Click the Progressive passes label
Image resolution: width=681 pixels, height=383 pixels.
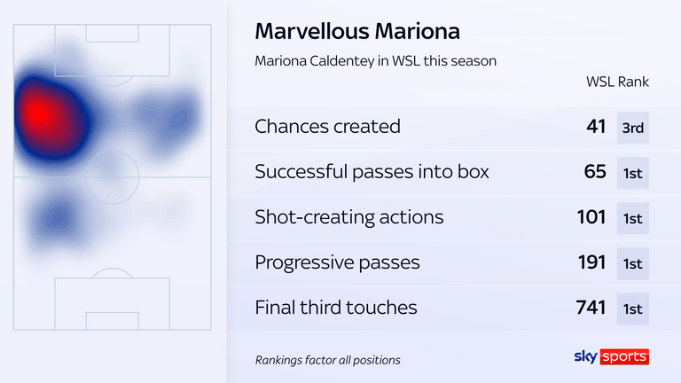pyautogui.click(x=338, y=262)
